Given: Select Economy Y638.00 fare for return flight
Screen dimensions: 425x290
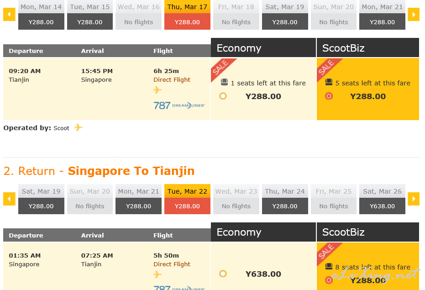Looking at the screenshot, I should click(223, 274).
